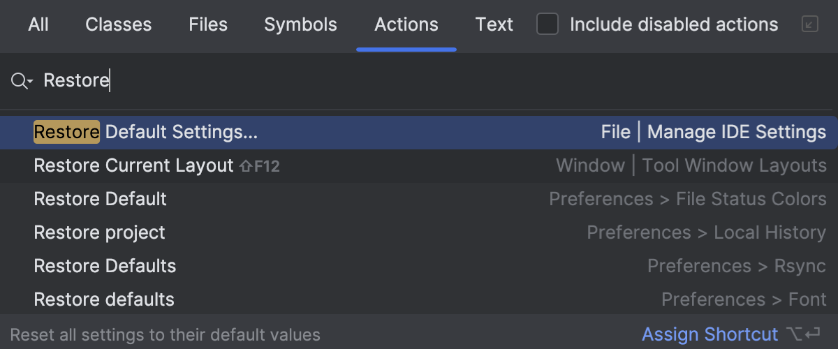838x349 pixels.
Task: Select the Actions tab
Action: (x=406, y=25)
